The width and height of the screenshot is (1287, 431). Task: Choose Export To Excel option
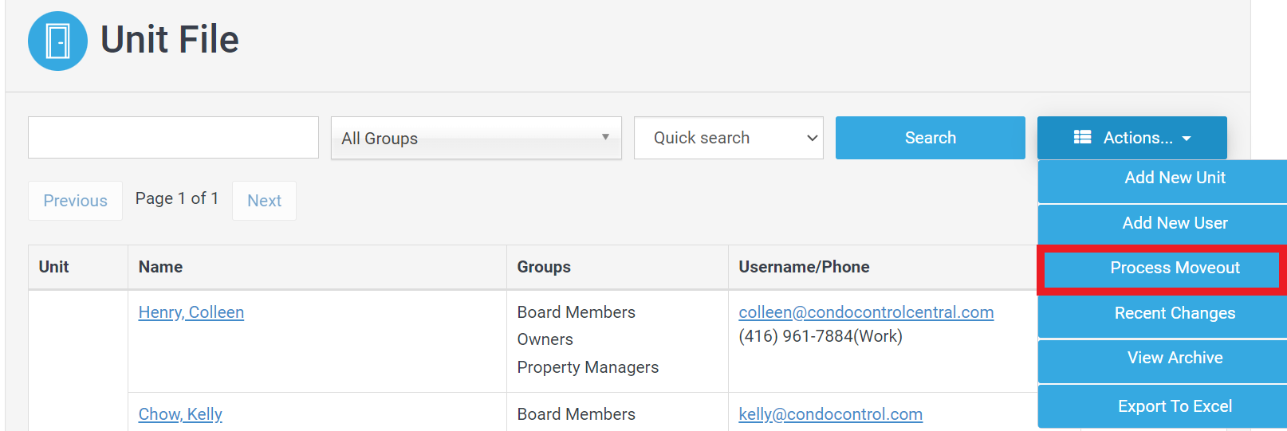point(1174,406)
